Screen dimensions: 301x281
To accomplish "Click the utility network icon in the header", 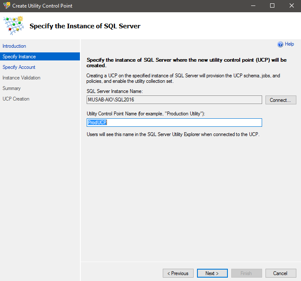I will (x=13, y=25).
